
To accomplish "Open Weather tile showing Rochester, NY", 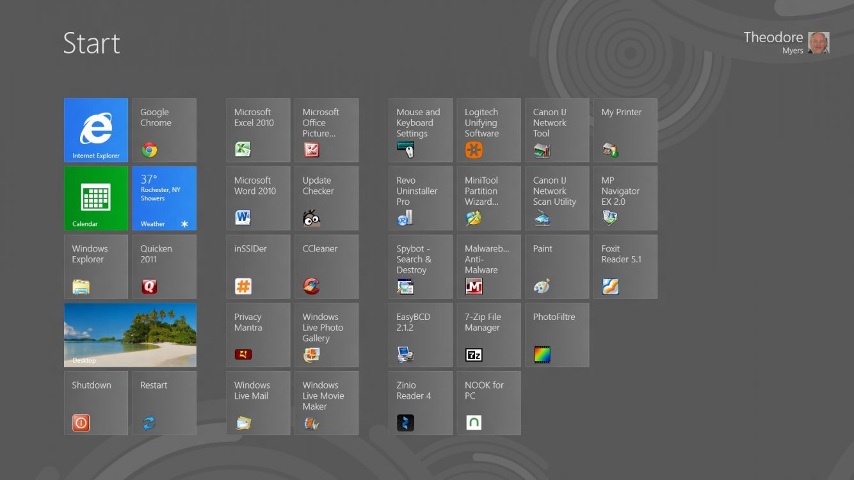I will (165, 198).
